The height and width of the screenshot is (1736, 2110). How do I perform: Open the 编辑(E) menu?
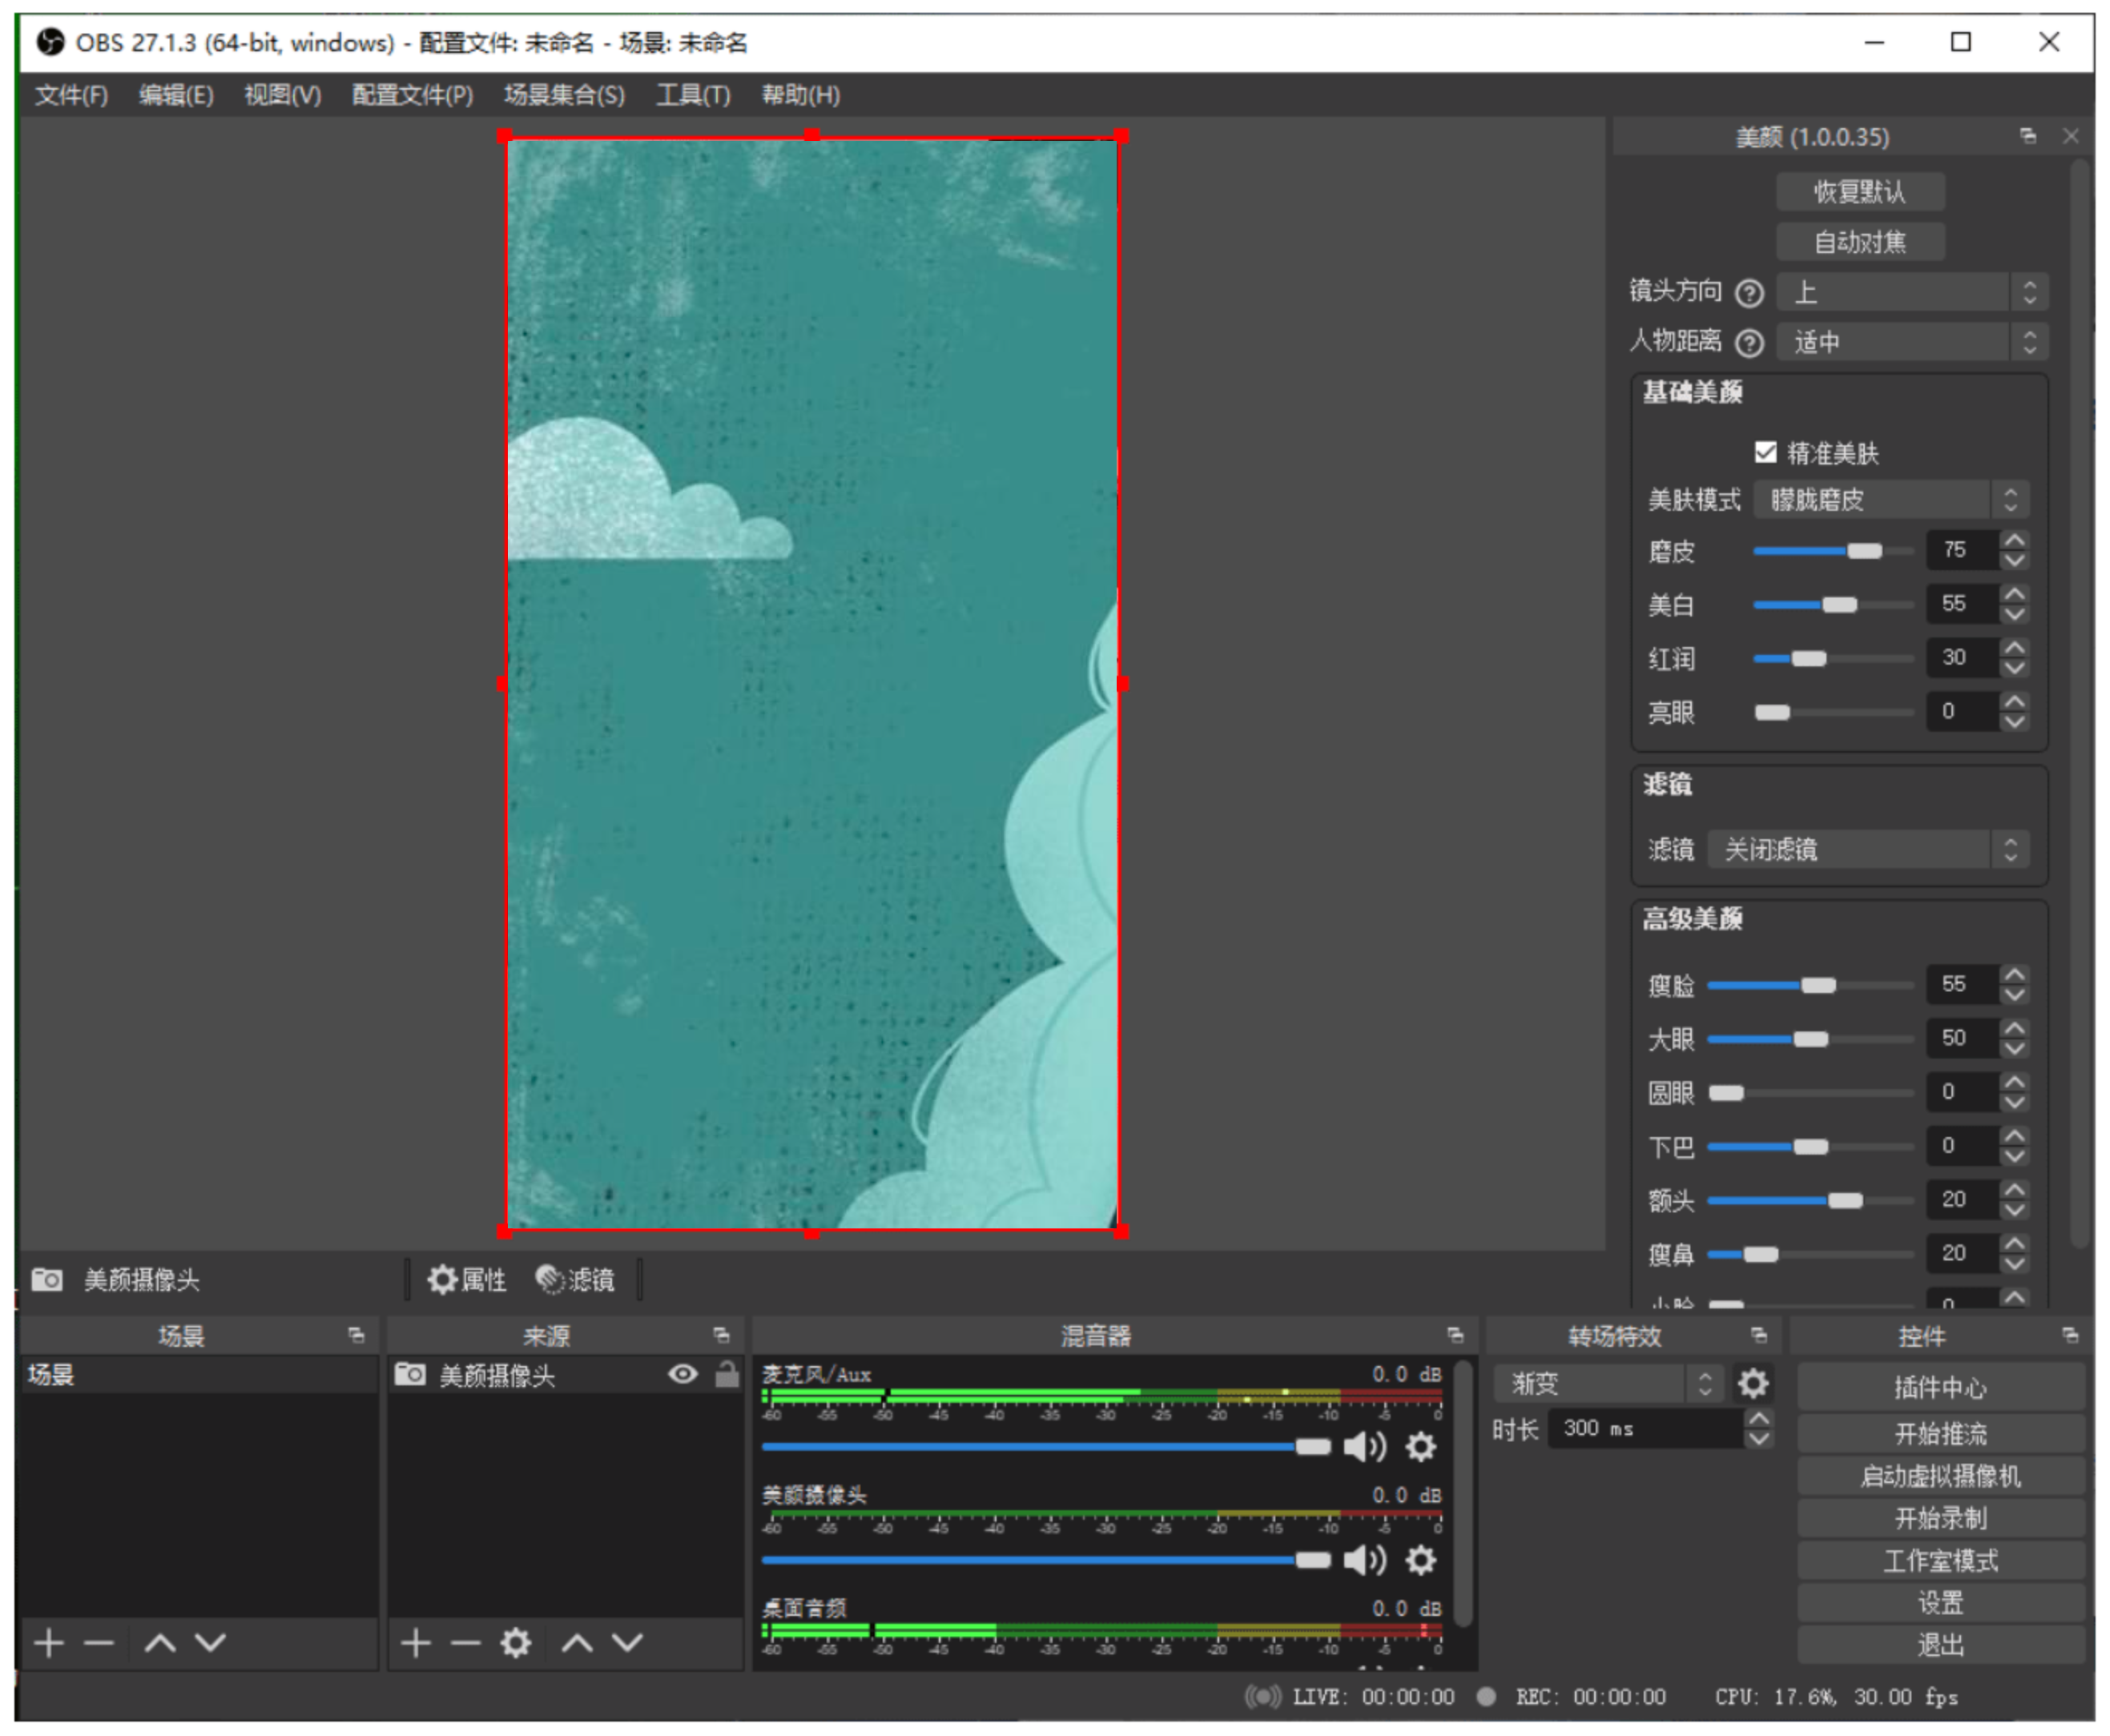[x=176, y=95]
